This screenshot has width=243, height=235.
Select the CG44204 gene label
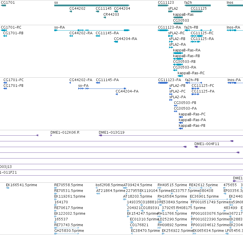(x=122, y=9)
